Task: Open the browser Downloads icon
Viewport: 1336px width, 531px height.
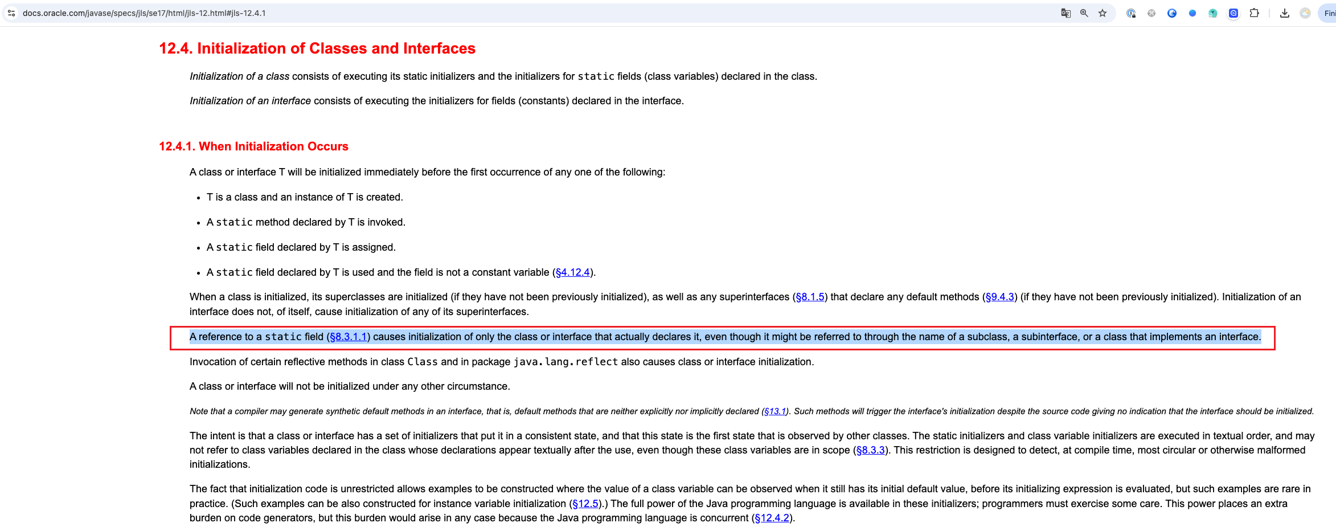Action: click(1285, 13)
